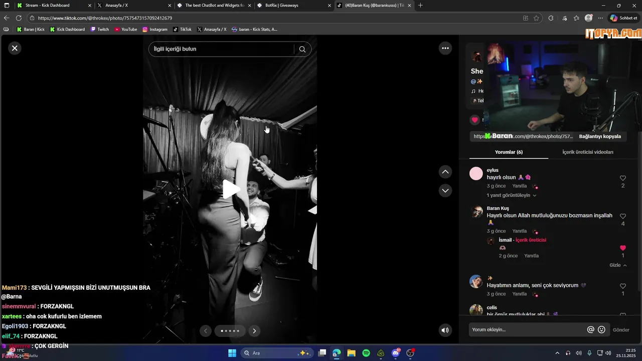Like 'Hayatımın anlamı' comment heart

click(623, 286)
